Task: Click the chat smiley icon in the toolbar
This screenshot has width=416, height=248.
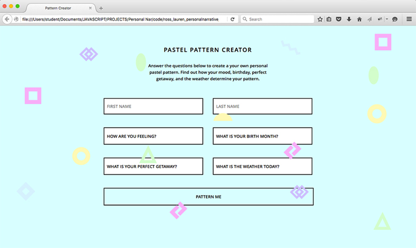Action: tap(395, 19)
